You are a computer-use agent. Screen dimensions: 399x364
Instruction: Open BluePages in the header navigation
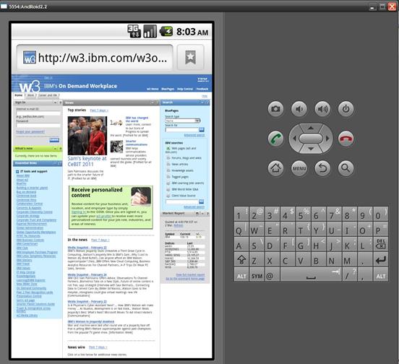click(x=168, y=89)
